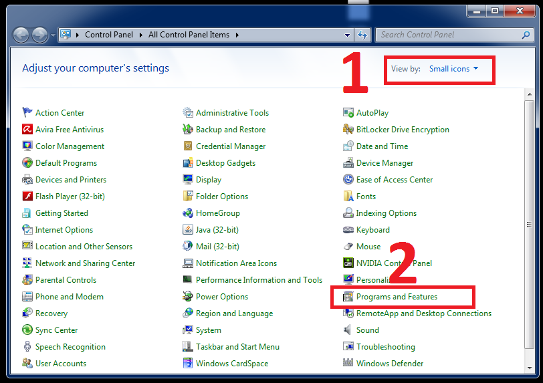Expand the arrow after Control Panel breadcrumb
The height and width of the screenshot is (383, 543).
pyautogui.click(x=141, y=35)
